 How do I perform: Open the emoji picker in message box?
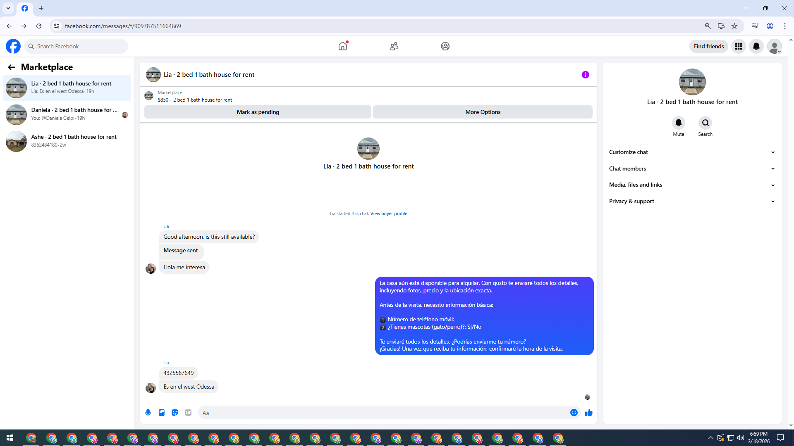tap(574, 413)
